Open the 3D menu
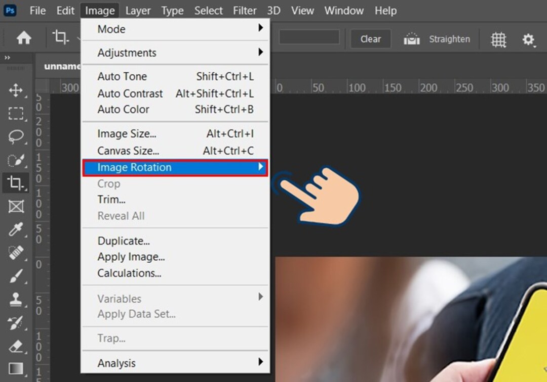This screenshot has width=547, height=382. [x=274, y=11]
